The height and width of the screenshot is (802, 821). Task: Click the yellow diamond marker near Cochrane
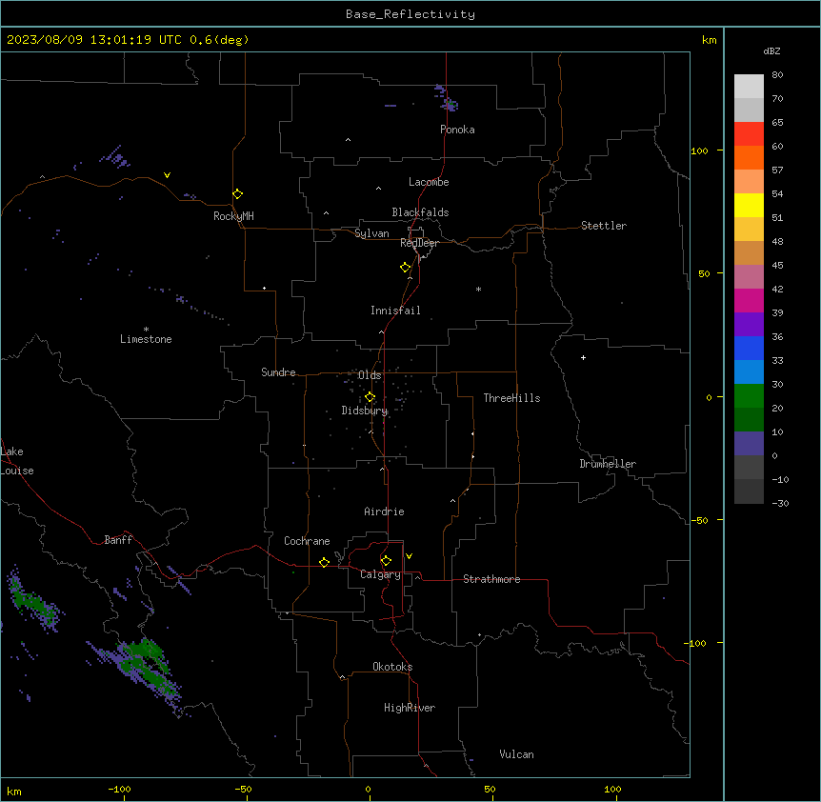click(x=324, y=562)
